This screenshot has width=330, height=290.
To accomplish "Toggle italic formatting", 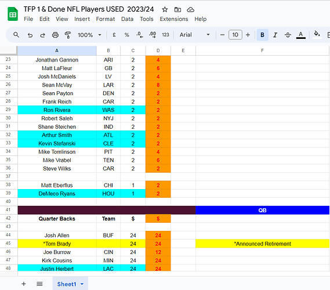I will (275, 35).
